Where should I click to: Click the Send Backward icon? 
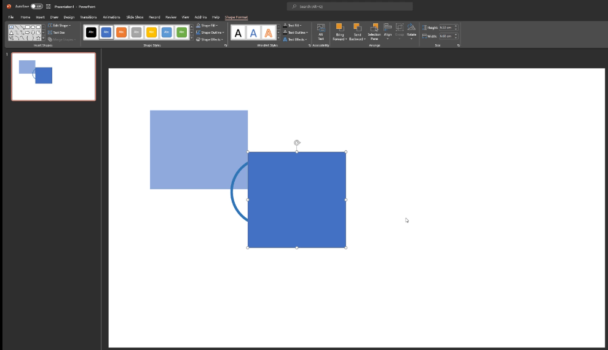coord(357,28)
